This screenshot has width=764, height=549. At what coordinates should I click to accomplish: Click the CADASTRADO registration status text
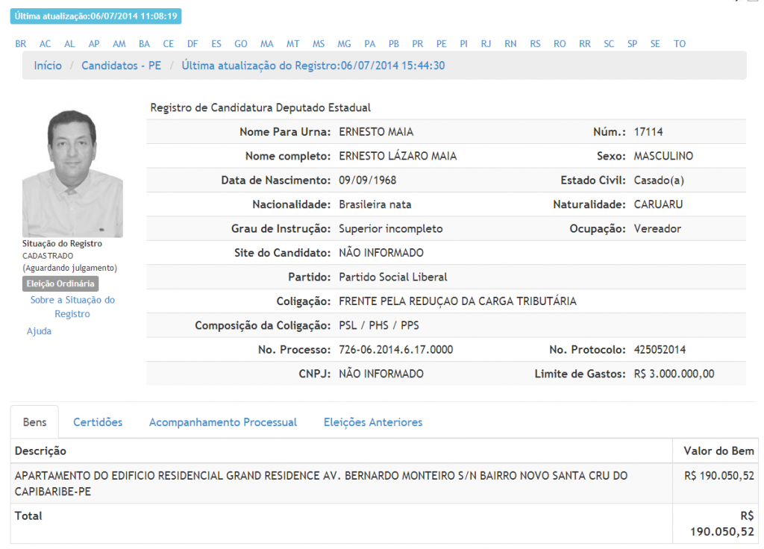click(x=48, y=256)
